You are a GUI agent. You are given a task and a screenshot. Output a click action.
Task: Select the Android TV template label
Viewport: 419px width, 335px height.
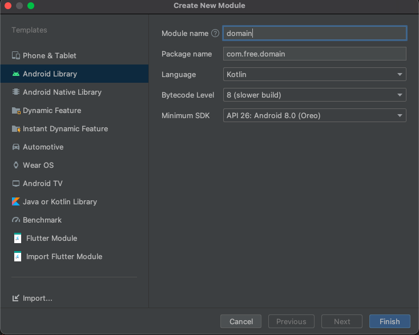43,184
